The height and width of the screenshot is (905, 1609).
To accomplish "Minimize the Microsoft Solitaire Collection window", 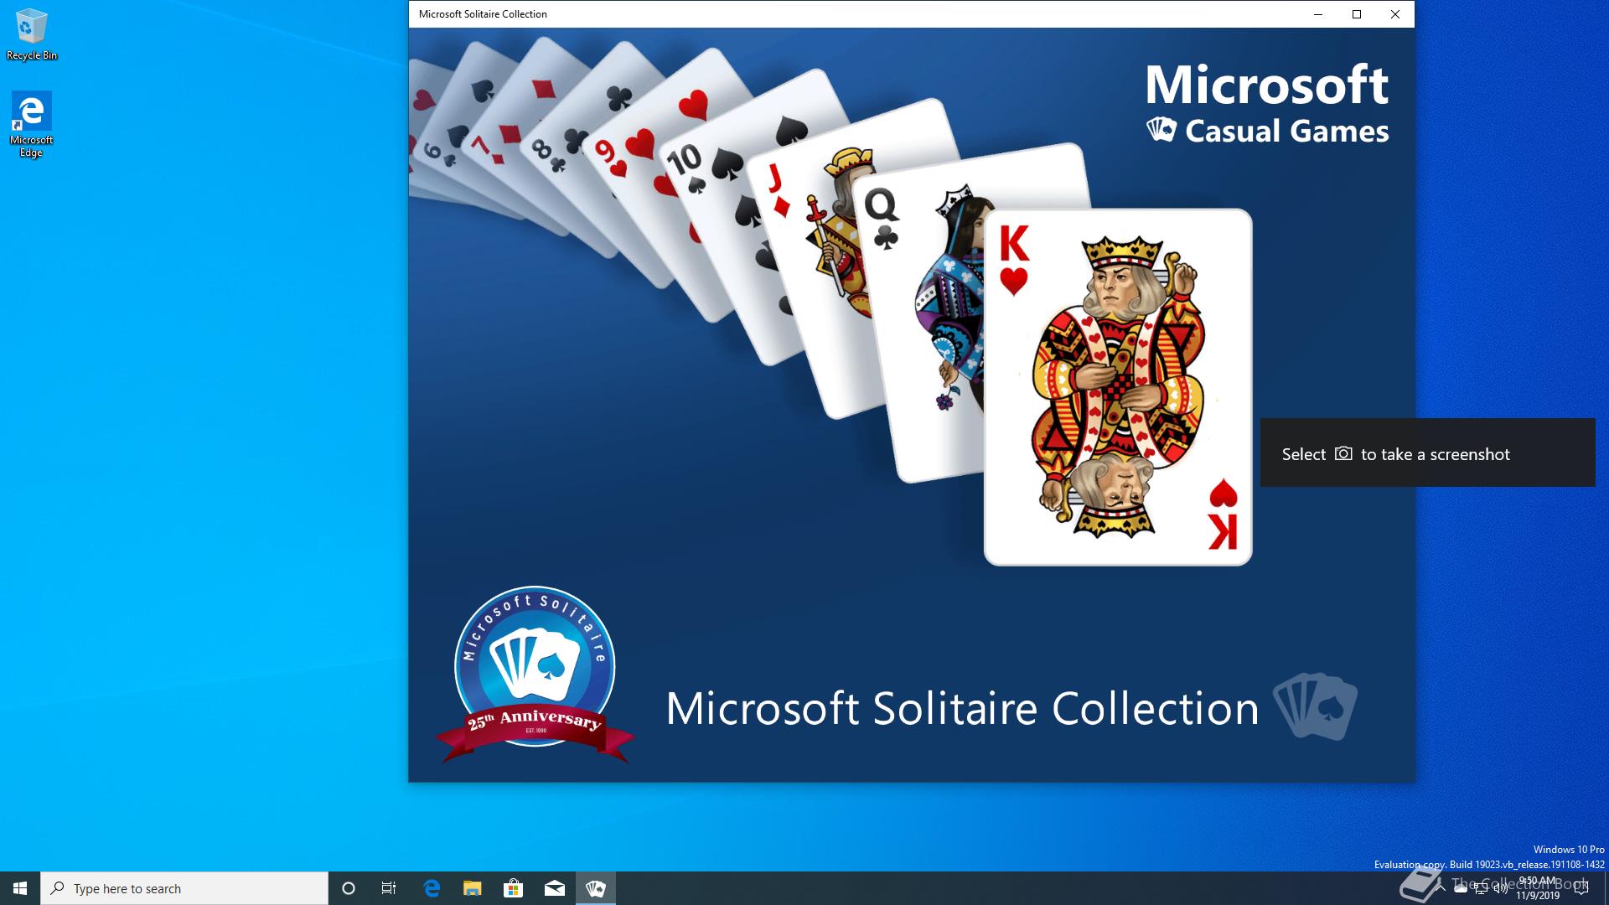I will coord(1318,14).
